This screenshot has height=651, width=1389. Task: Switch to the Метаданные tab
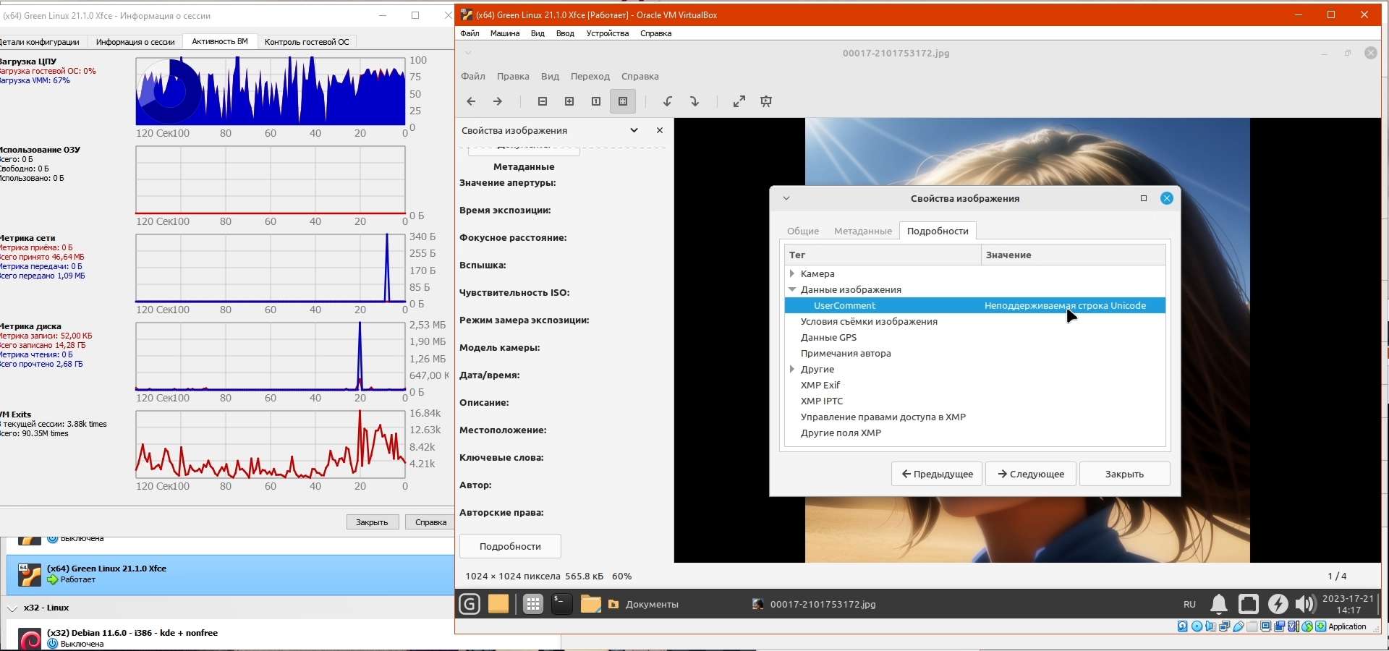(862, 231)
